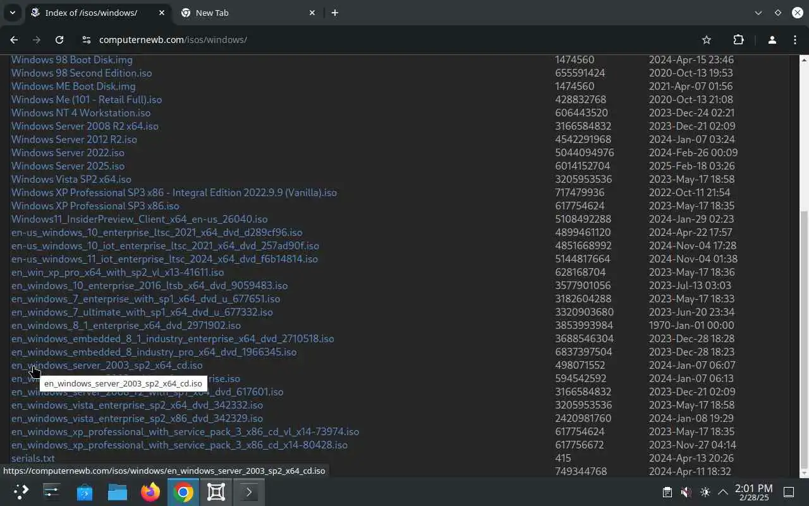The image size is (809, 506).
Task: Switch to Chrome in the taskbar
Action: pos(183,492)
